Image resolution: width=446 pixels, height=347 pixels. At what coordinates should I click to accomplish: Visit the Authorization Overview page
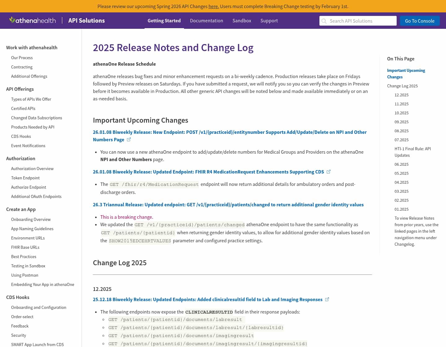[32, 169]
